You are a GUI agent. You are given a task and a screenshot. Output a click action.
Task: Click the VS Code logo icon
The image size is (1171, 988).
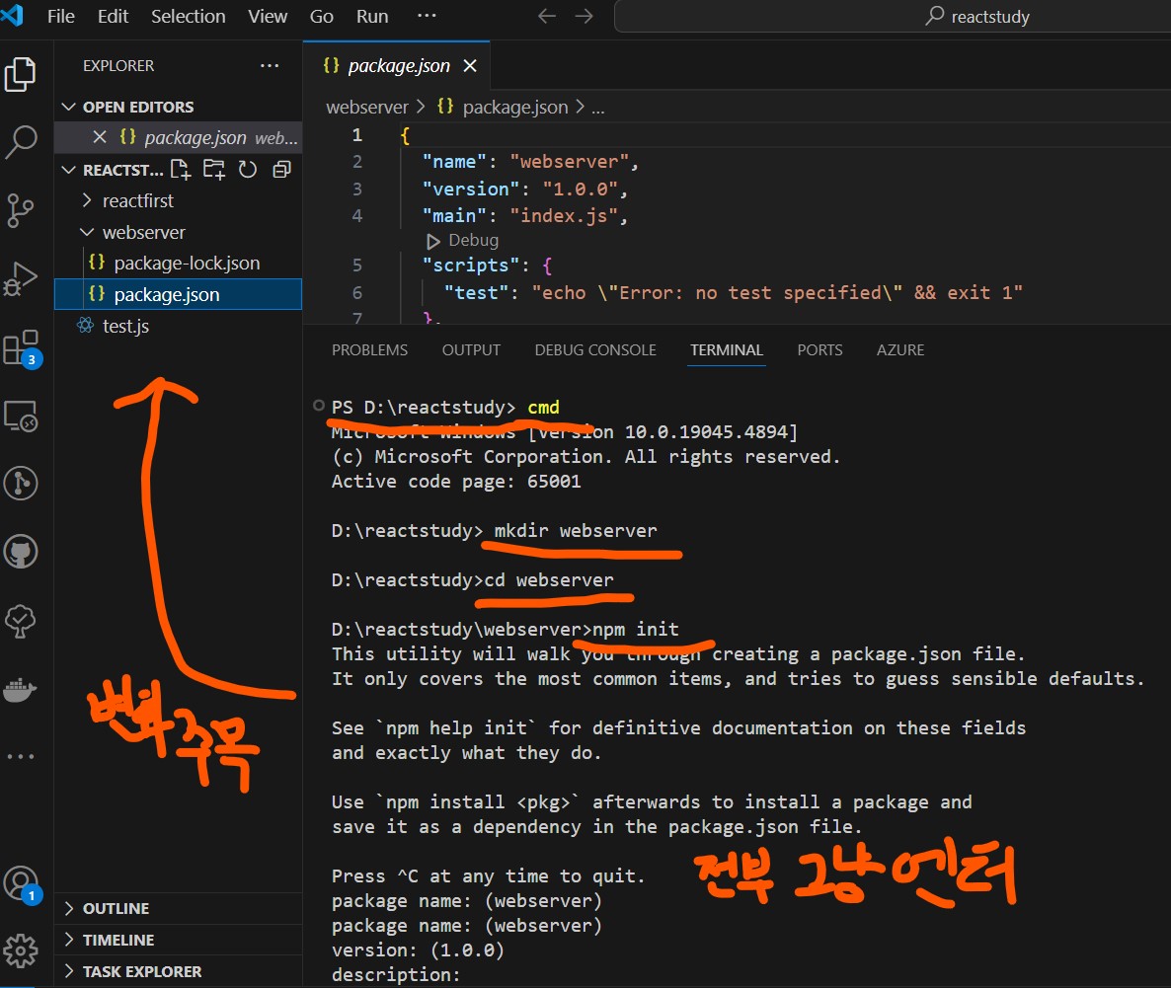(12, 15)
